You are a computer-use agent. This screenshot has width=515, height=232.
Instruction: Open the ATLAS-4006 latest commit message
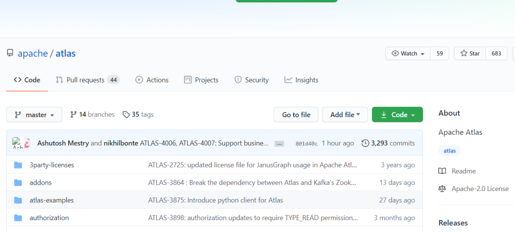pyautogui.click(x=205, y=143)
